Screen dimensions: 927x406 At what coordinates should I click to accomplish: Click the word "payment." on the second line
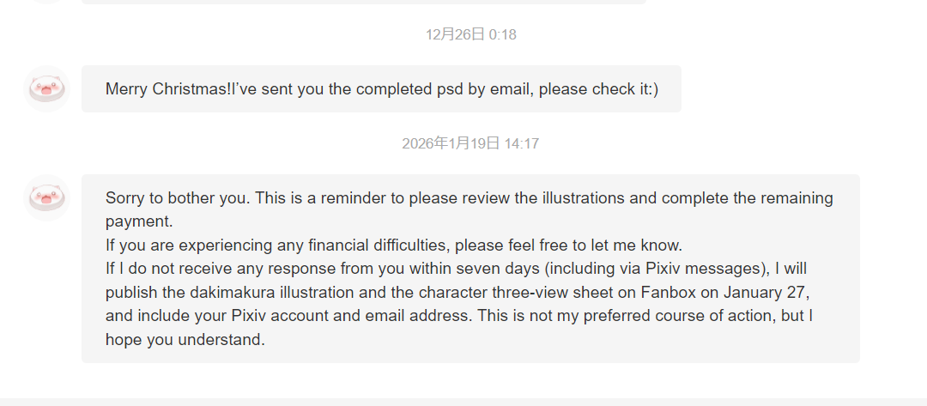click(x=139, y=221)
